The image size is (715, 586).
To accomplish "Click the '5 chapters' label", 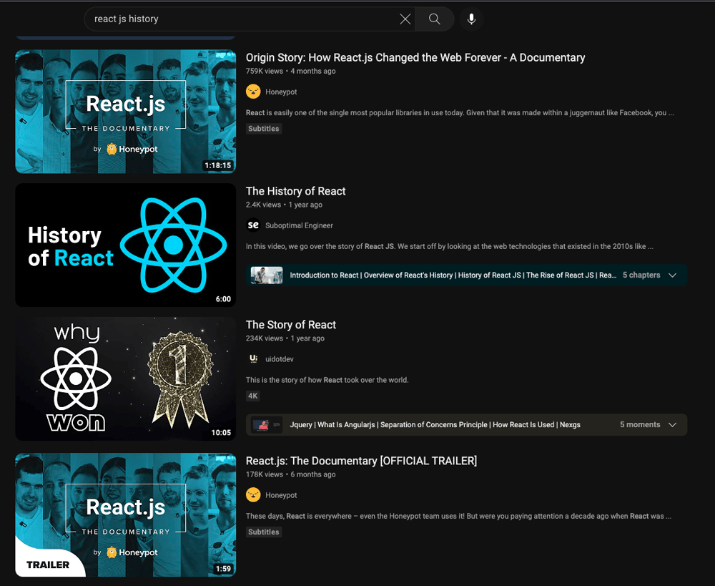I will (x=641, y=275).
